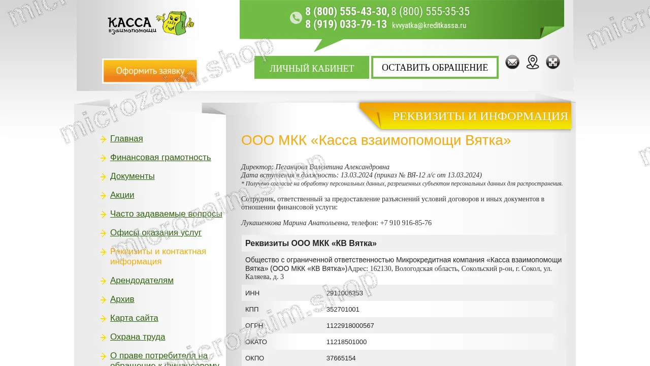The height and width of the screenshot is (366, 650).
Task: Click the Оформить заявку orange button
Action: coord(150,71)
